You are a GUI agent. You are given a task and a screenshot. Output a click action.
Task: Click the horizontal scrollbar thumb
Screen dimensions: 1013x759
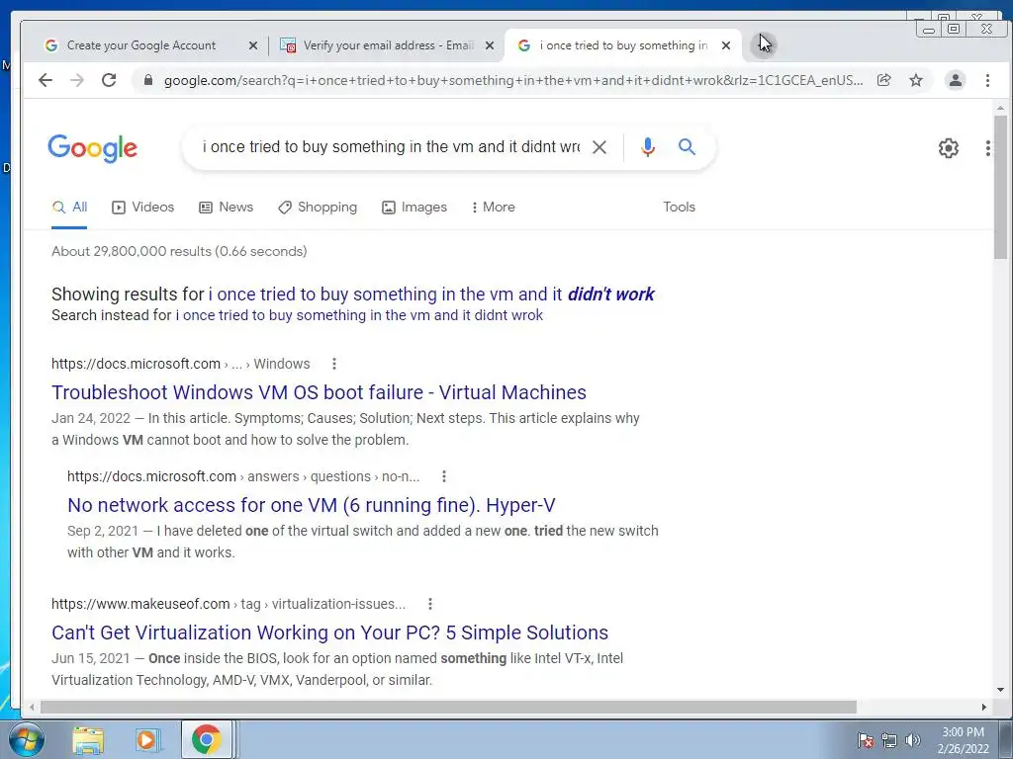448,708
